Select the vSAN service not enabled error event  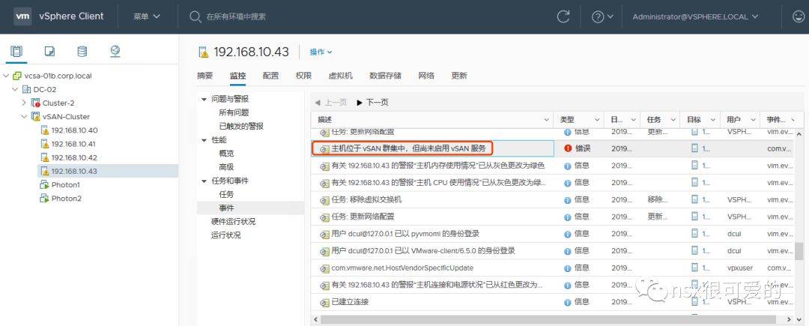pos(408,148)
